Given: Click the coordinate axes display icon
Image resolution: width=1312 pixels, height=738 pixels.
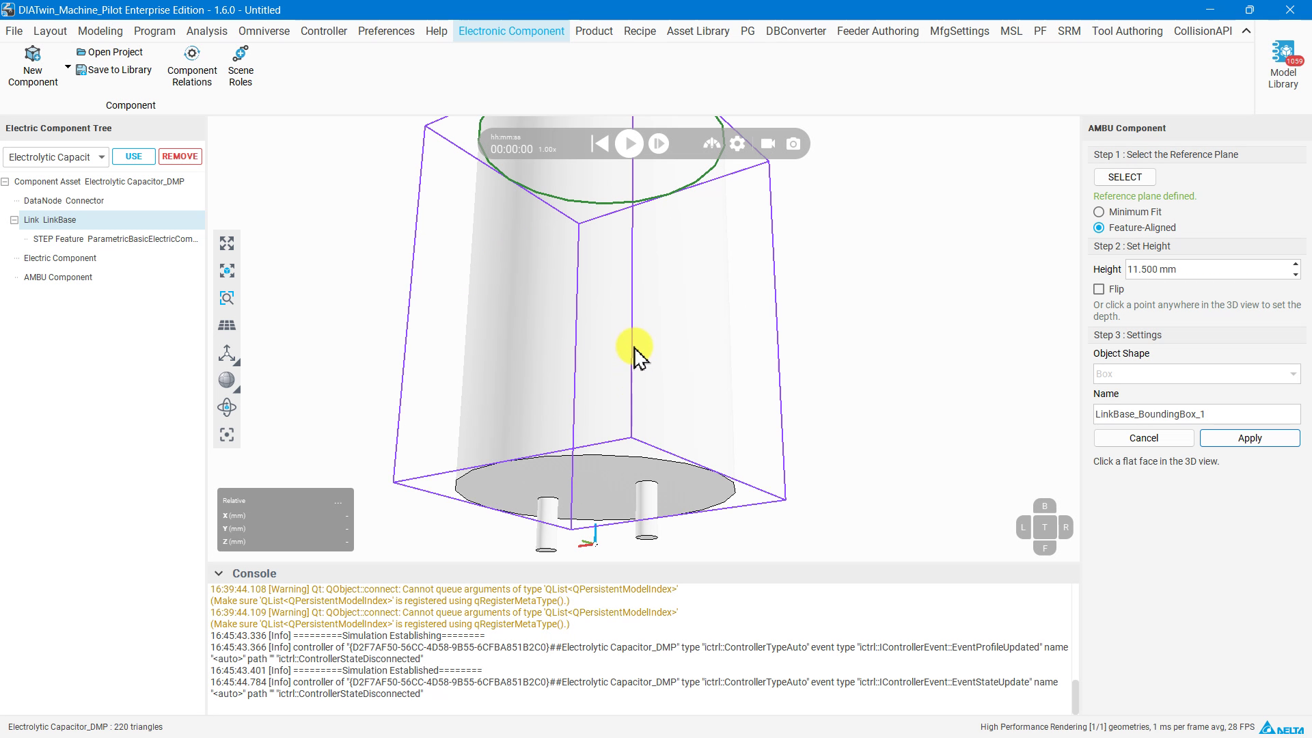Looking at the screenshot, I should click(227, 353).
